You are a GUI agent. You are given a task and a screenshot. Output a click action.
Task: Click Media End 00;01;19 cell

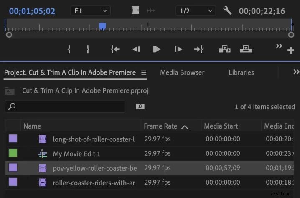(280, 168)
